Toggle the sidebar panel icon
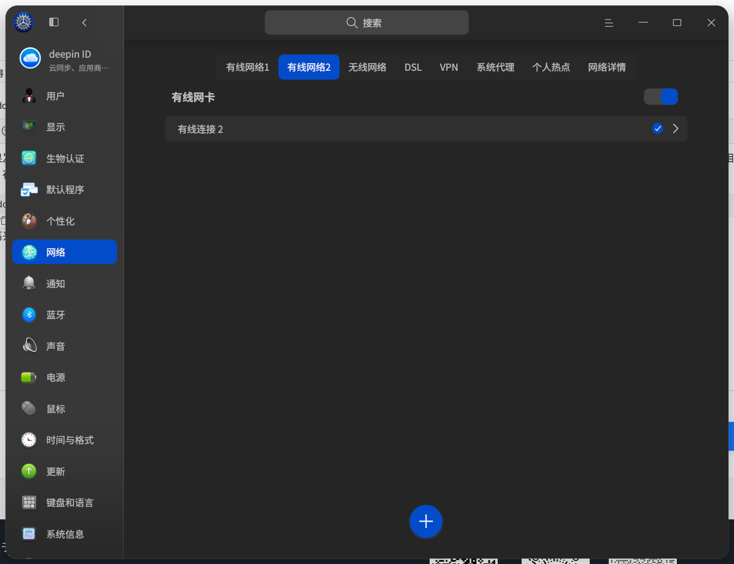 click(54, 22)
